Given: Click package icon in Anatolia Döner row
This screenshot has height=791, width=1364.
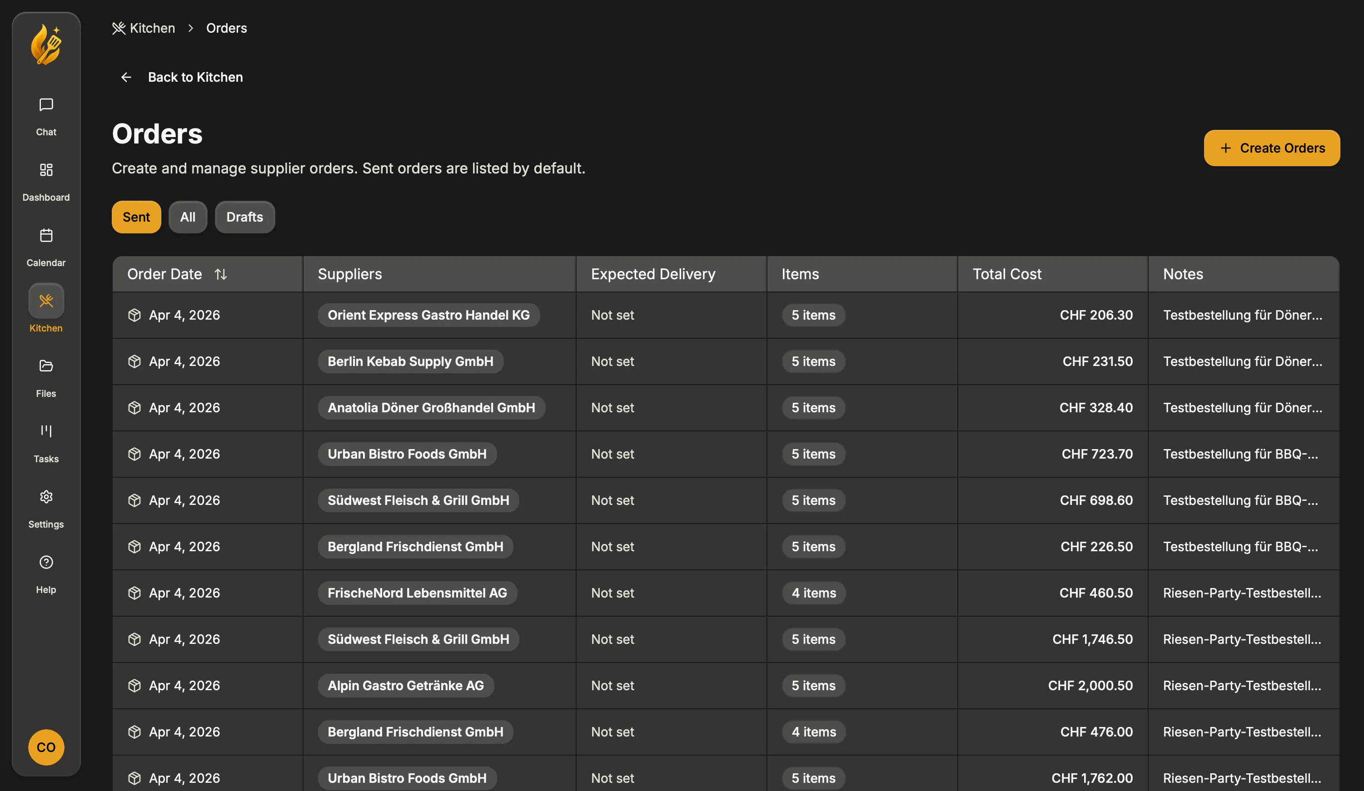Looking at the screenshot, I should point(134,407).
